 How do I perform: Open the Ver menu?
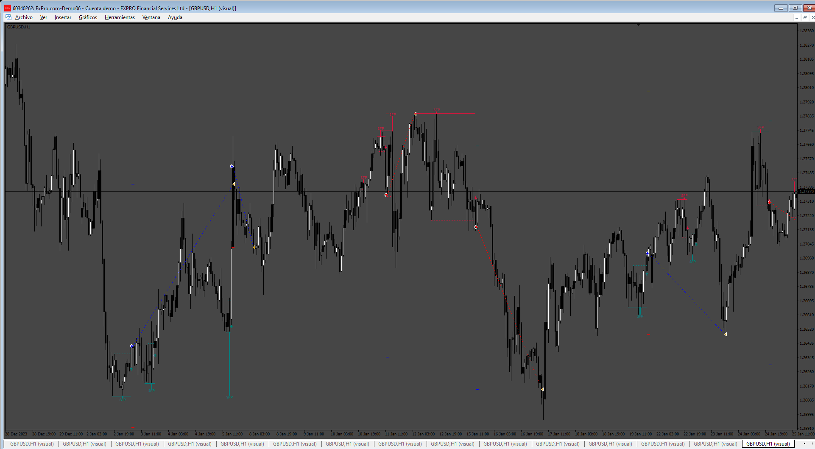[x=44, y=17]
